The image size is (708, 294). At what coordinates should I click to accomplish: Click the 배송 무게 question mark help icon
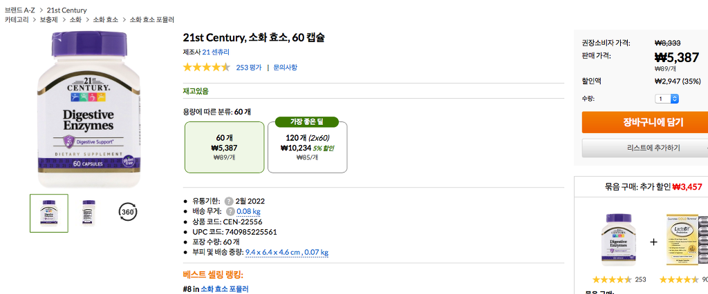(x=229, y=211)
